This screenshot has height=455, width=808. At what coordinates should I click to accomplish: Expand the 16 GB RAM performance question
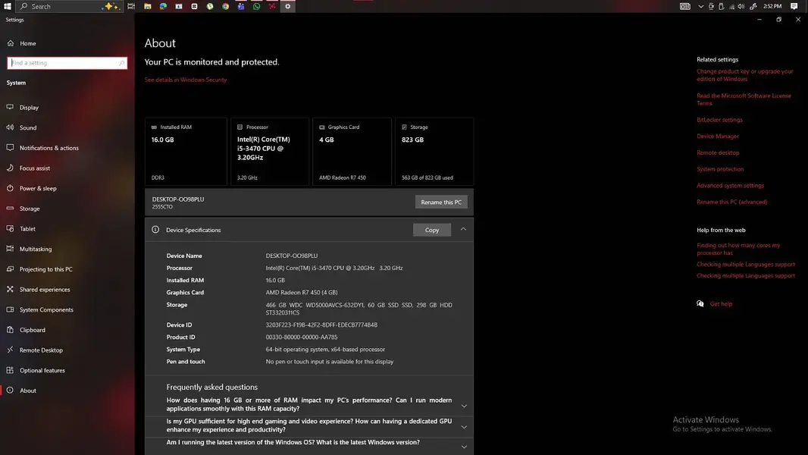pos(464,406)
